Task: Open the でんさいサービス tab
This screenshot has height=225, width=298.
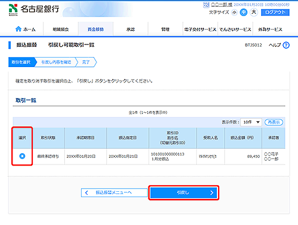Action: [x=235, y=29]
